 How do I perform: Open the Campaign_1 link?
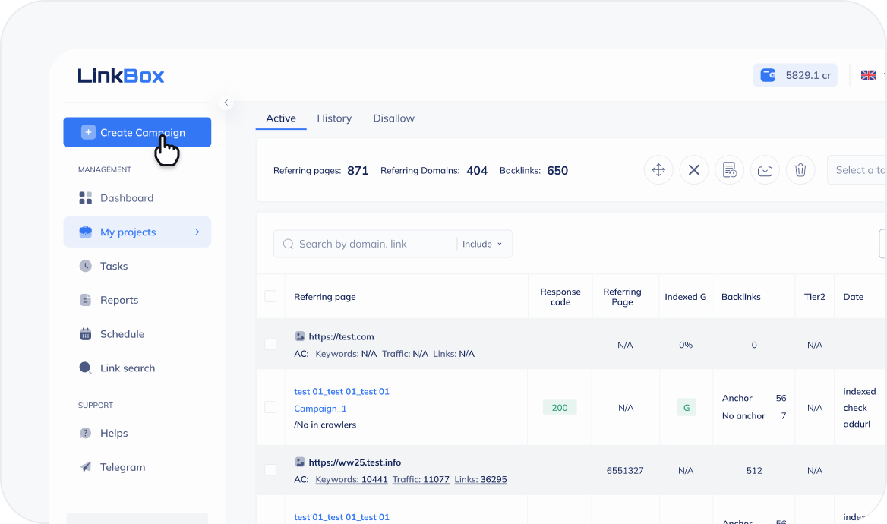pyautogui.click(x=320, y=409)
